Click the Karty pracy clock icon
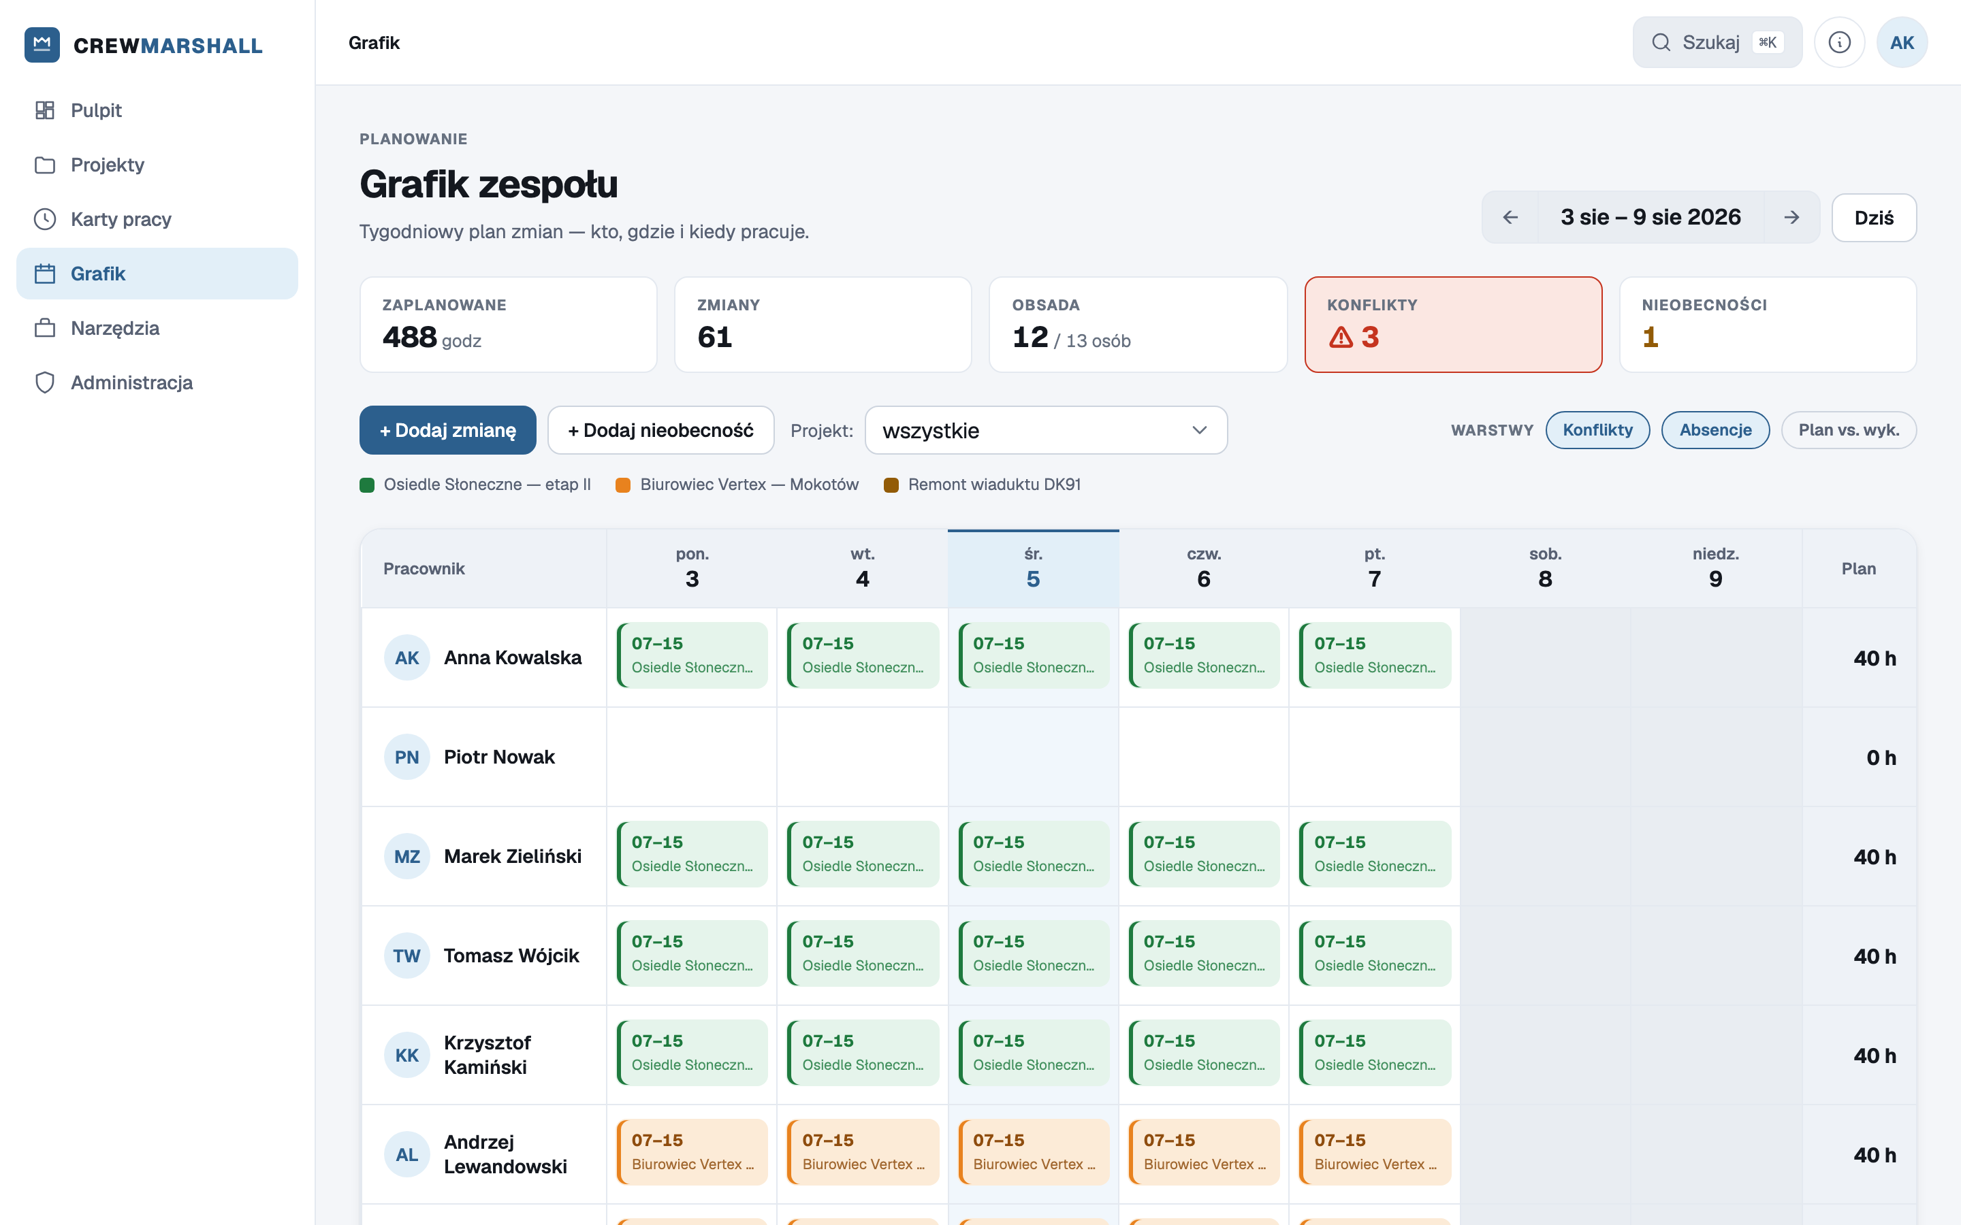The width and height of the screenshot is (1961, 1225). [x=44, y=218]
